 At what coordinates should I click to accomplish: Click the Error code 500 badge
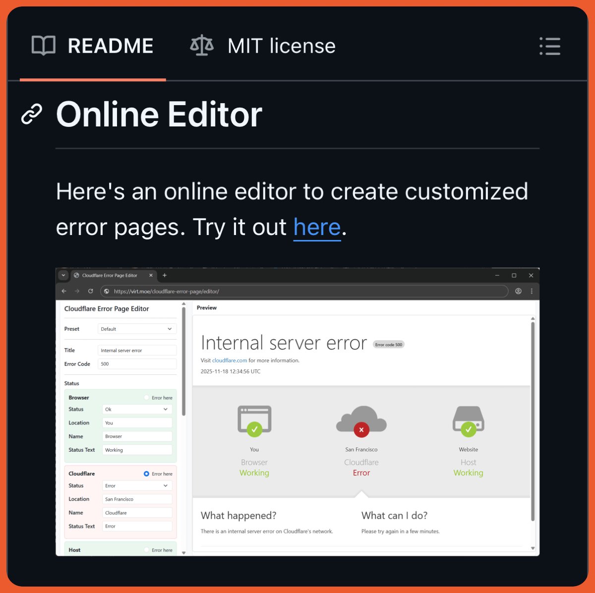tap(389, 344)
